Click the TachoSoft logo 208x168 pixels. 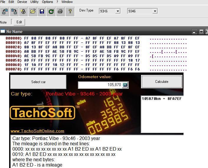pyautogui.click(x=42, y=113)
